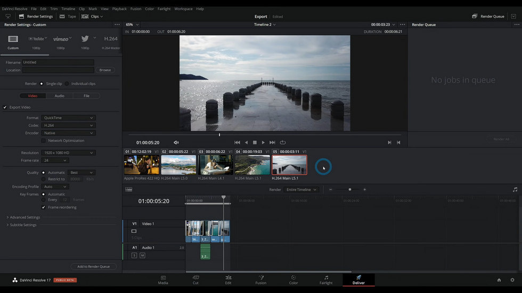Image resolution: width=522 pixels, height=293 pixels.
Task: Open the Resolution 1920 x 1080 HD dropdown
Action: [68, 153]
